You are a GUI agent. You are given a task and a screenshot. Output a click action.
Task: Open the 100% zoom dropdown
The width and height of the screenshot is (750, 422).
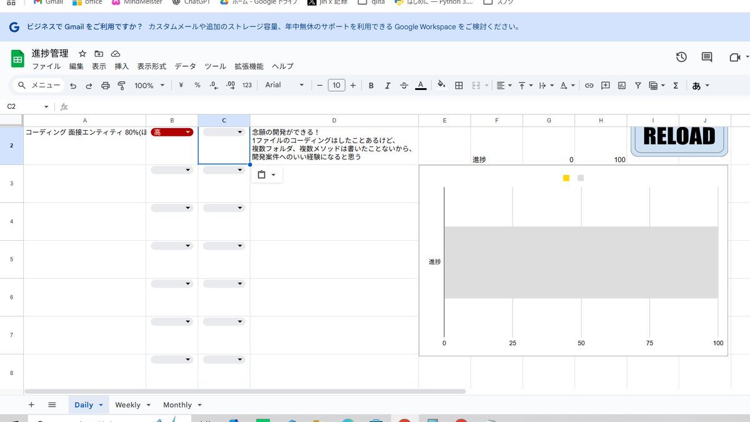pos(149,86)
